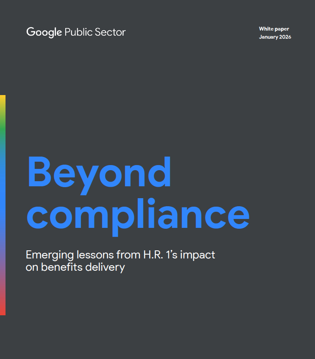Viewport: 315px width, 359px height.
Task: Click the capital B in Beyond
Action: [x=41, y=174]
